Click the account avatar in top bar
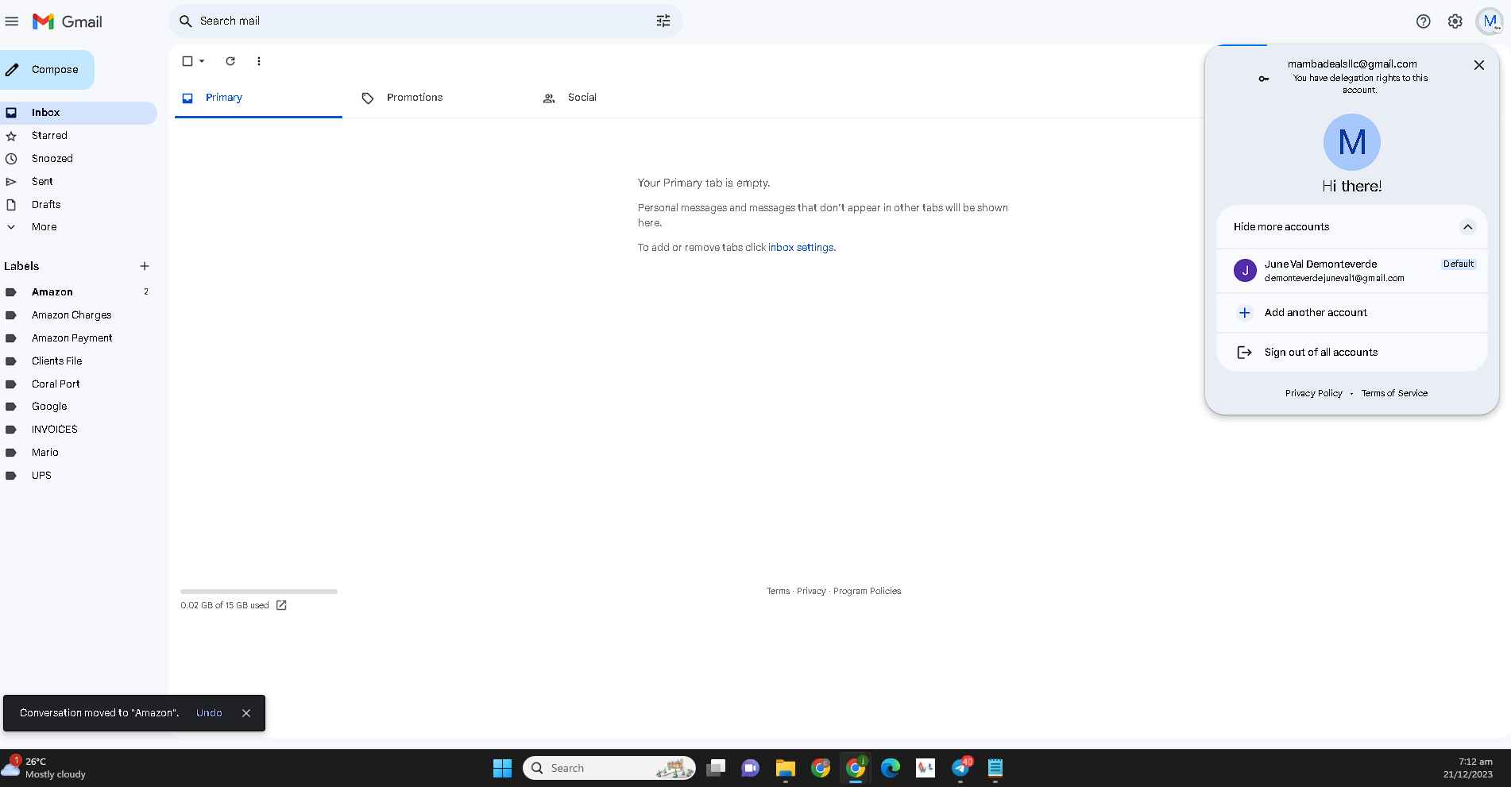This screenshot has height=787, width=1511. 1490,21
